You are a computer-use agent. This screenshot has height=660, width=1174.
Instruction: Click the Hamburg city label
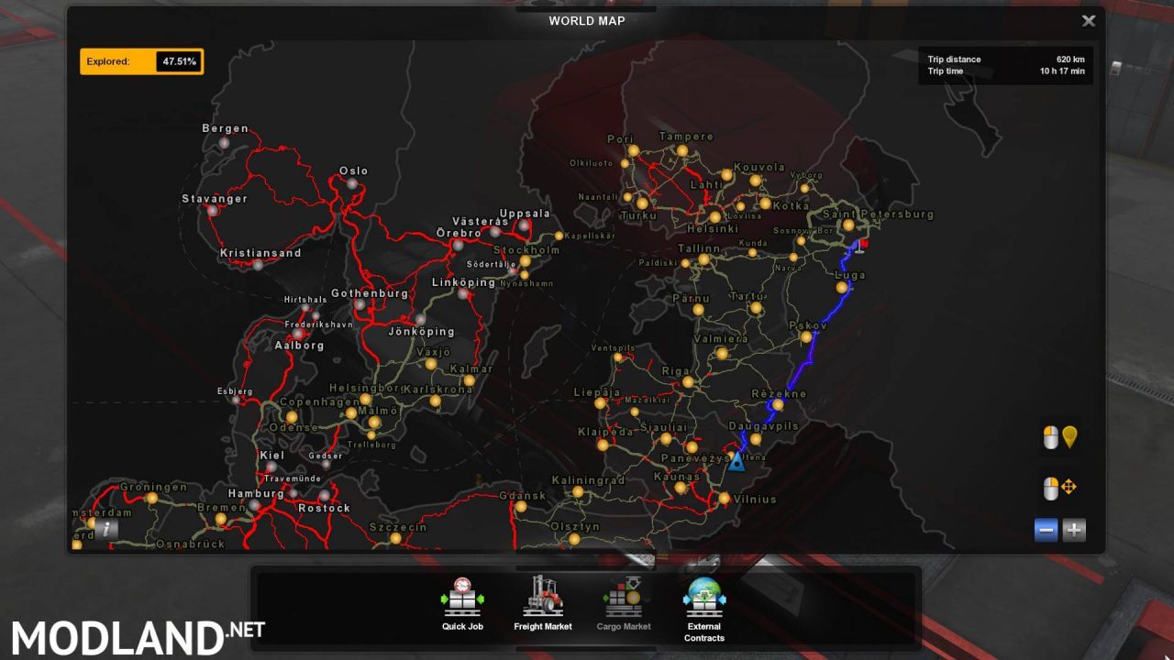(x=256, y=493)
